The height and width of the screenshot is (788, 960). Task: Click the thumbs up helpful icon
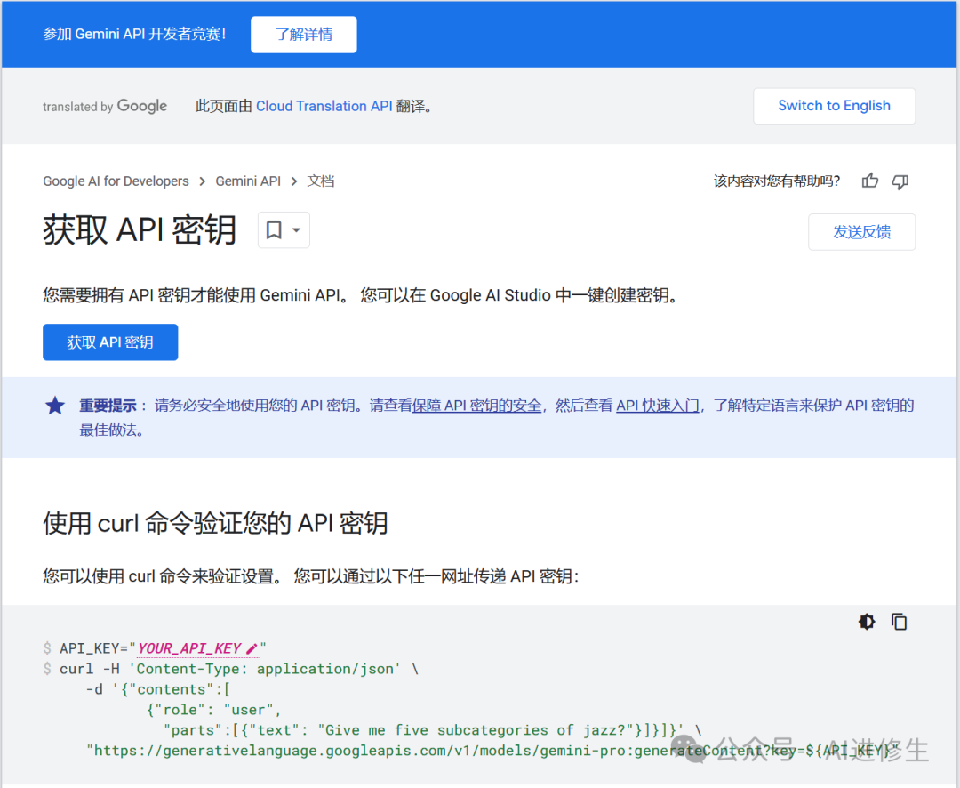[x=869, y=181]
